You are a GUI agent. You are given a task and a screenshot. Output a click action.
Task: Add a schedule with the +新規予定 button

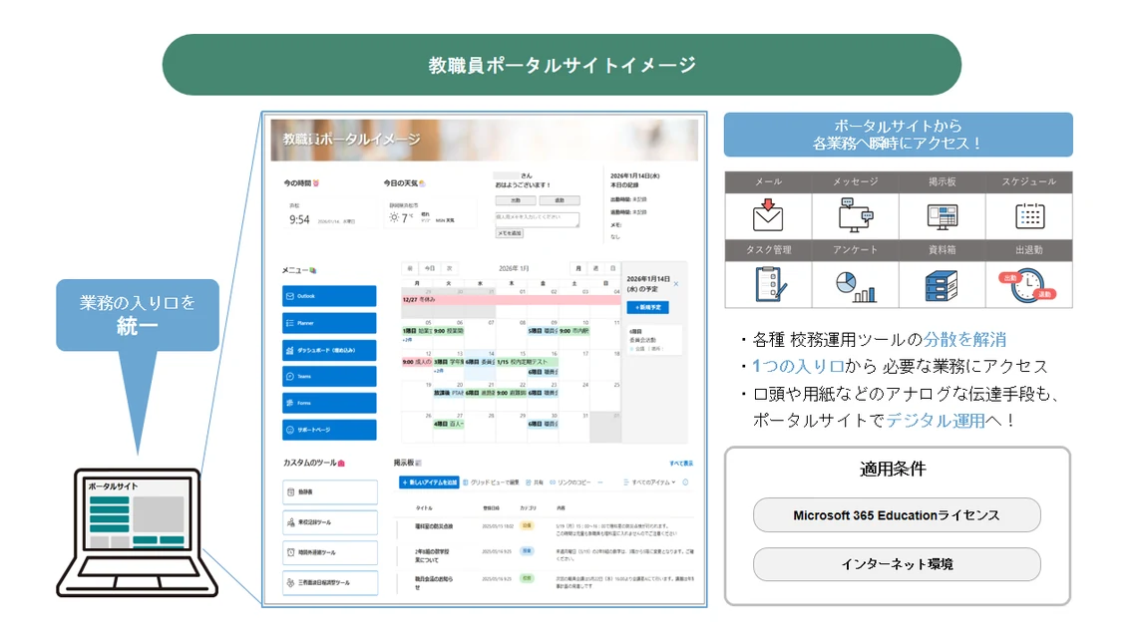coord(647,308)
